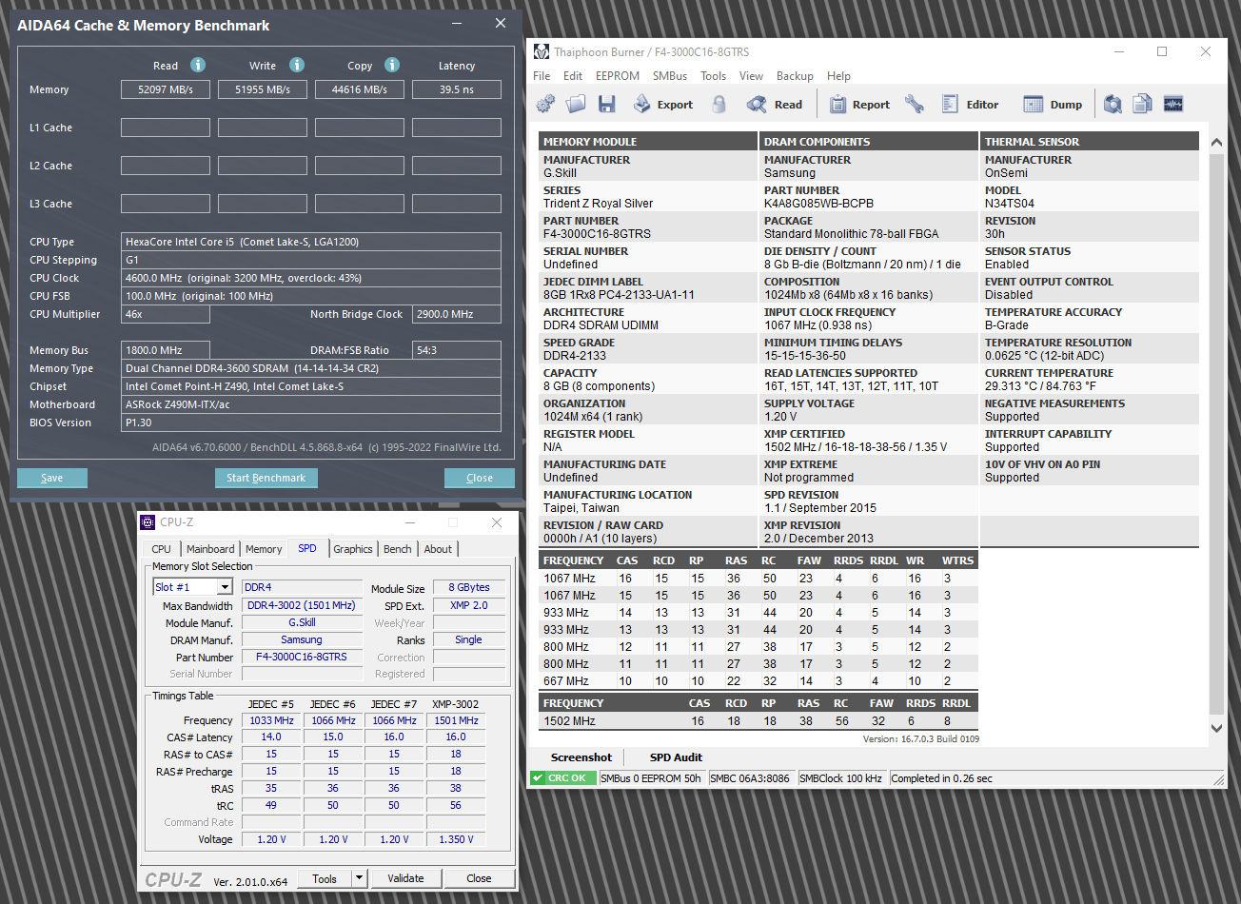The height and width of the screenshot is (904, 1241).
Task: Open the Report from Thaiphoon toolbar
Action: pos(858,104)
